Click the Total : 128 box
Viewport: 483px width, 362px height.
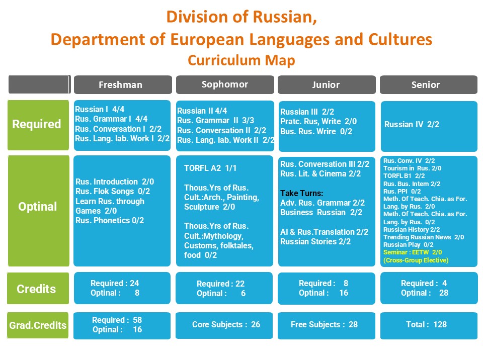pos(426,325)
